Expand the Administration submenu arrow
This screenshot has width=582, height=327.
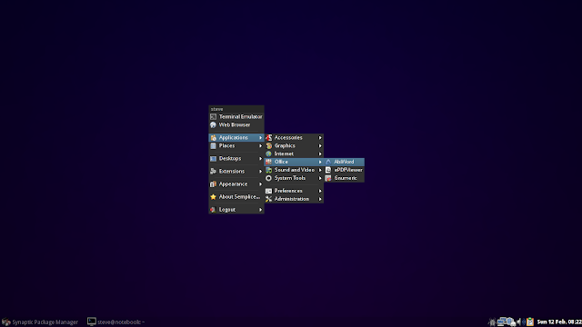point(320,199)
